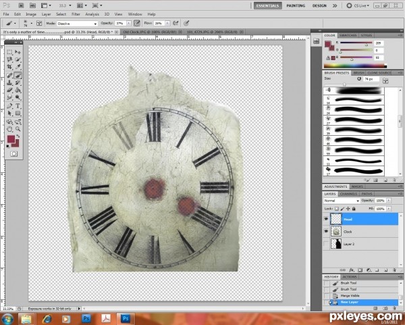The image size is (405, 325).
Task: Enable airbrush mode in options bar
Action: tap(175, 23)
